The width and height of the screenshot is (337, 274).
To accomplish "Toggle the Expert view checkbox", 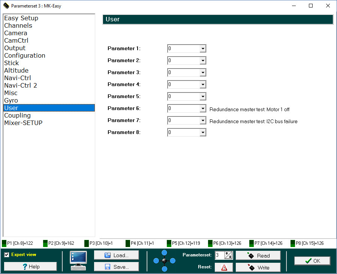I will [x=7, y=255].
